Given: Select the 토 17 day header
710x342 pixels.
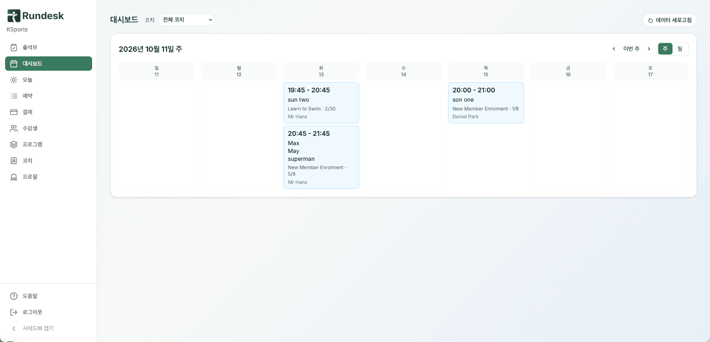Looking at the screenshot, I should (650, 71).
